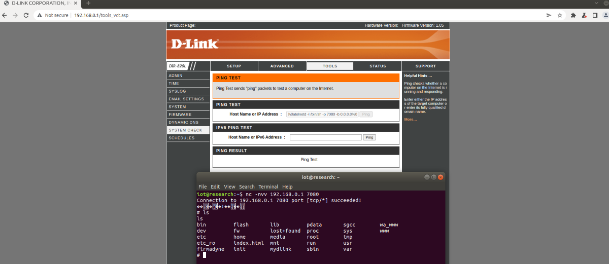Viewport: 609px width, 264px height.
Task: Click the 'firmadyne' directory name in terminal
Action: point(210,249)
